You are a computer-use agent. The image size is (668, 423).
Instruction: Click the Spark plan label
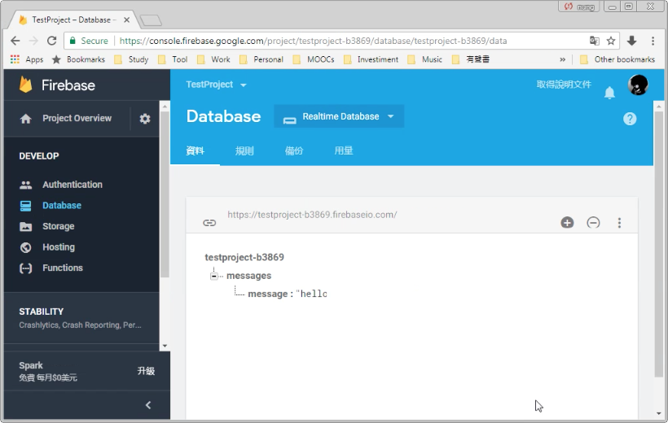(31, 365)
